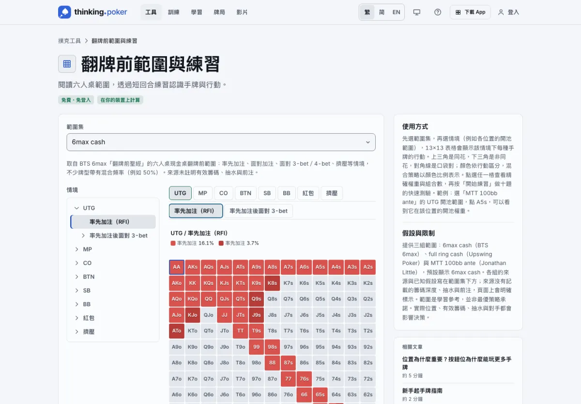The image size is (581, 404).
Task: Click the dark red 率先加注 3.7% legend swatch
Action: coord(221,243)
